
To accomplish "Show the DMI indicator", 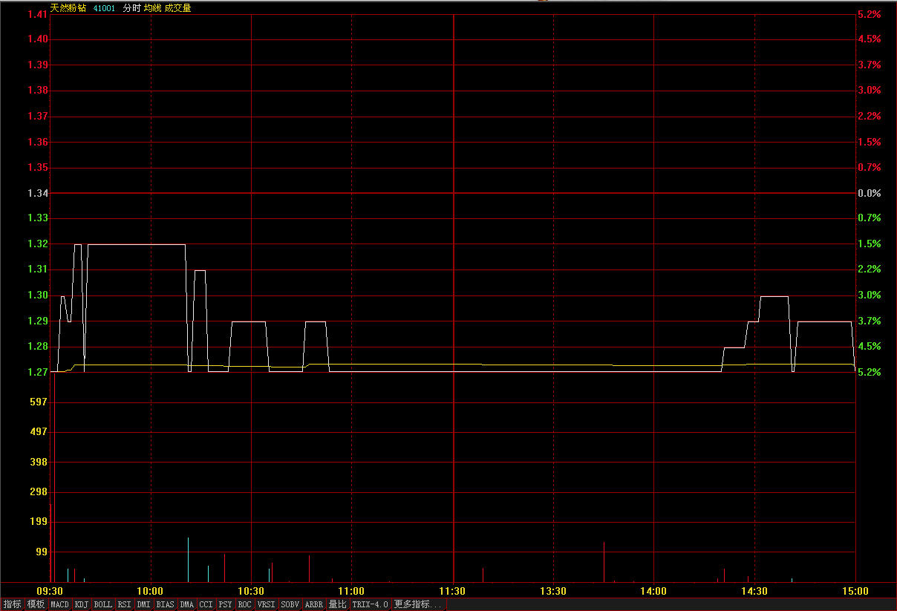I will point(144,604).
